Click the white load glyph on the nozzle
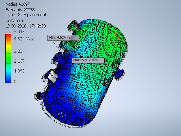This screenshot has height=136, width=181. 53,76
